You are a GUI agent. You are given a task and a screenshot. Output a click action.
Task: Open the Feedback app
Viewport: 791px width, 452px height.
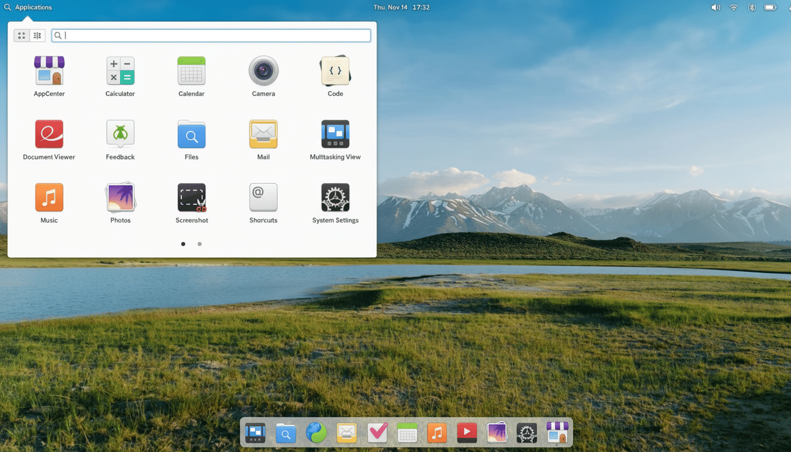point(120,134)
